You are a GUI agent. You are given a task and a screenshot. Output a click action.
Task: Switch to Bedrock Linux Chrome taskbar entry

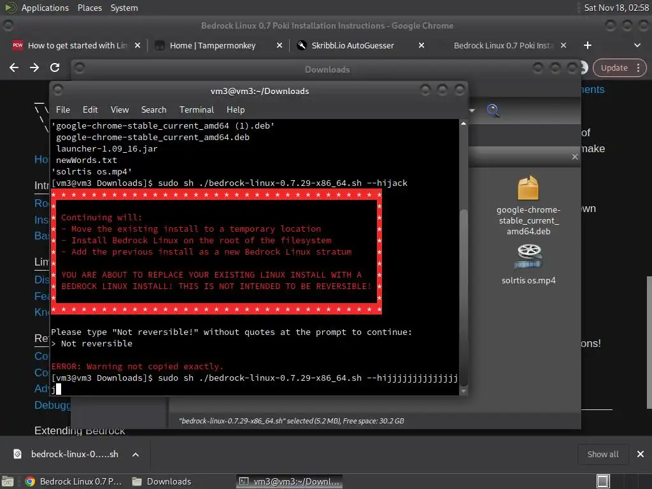(x=74, y=481)
